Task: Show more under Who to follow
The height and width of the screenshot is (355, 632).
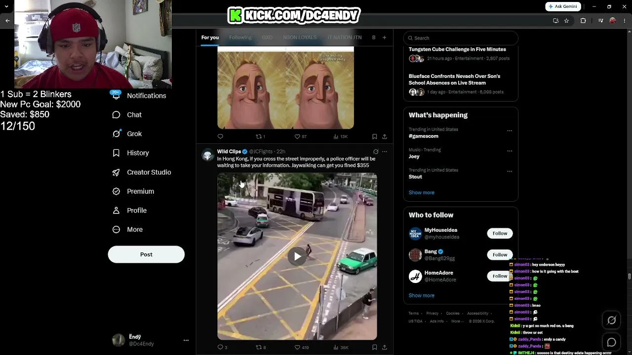Action: pyautogui.click(x=422, y=295)
